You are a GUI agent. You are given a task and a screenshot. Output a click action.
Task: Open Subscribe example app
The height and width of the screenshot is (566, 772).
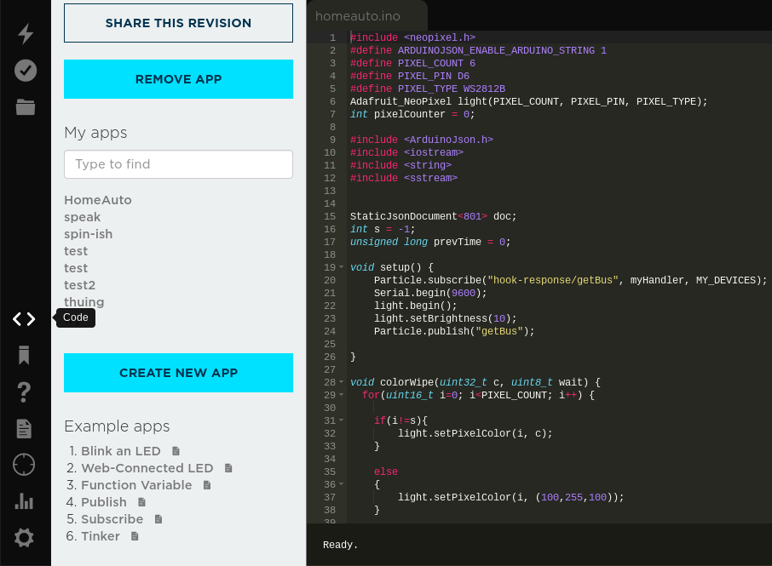pyautogui.click(x=112, y=519)
